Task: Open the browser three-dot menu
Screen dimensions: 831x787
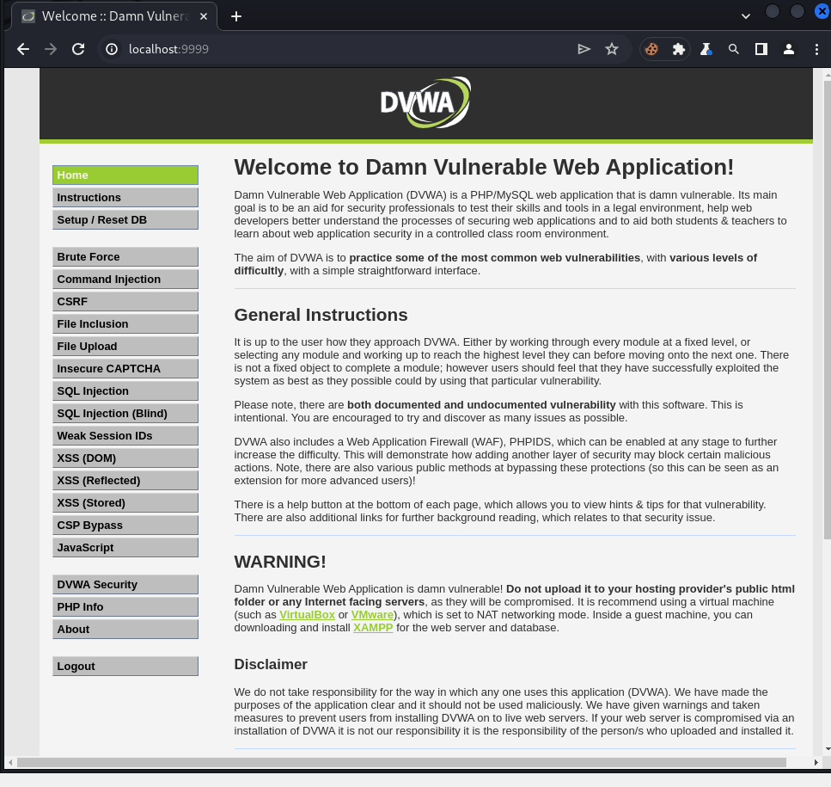Action: pyautogui.click(x=816, y=49)
